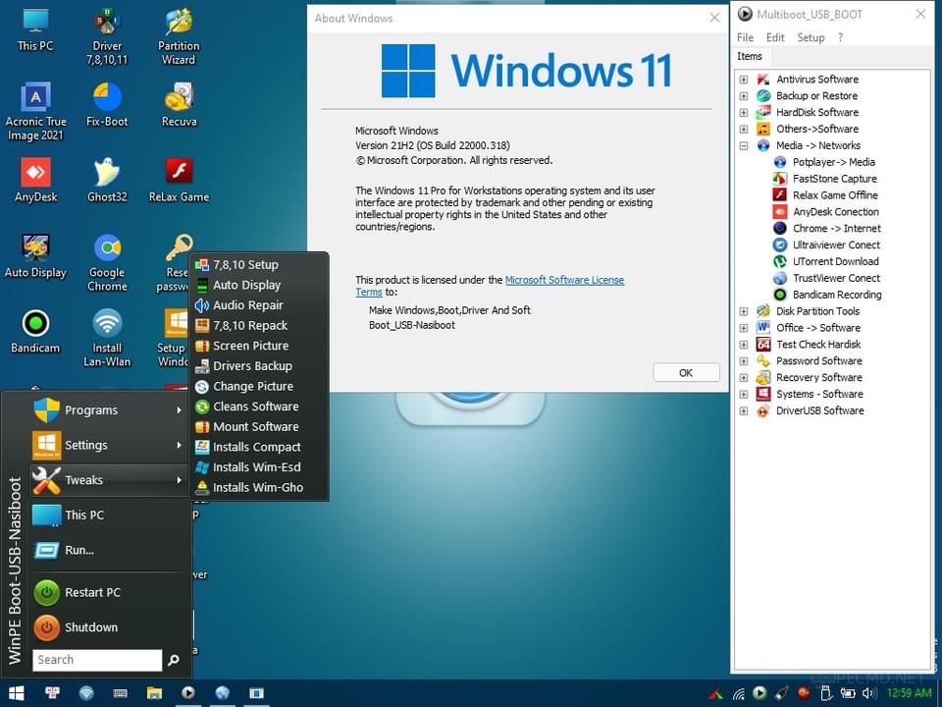Open Programs submenu in start menu
Image resolution: width=942 pixels, height=707 pixels.
pos(108,410)
